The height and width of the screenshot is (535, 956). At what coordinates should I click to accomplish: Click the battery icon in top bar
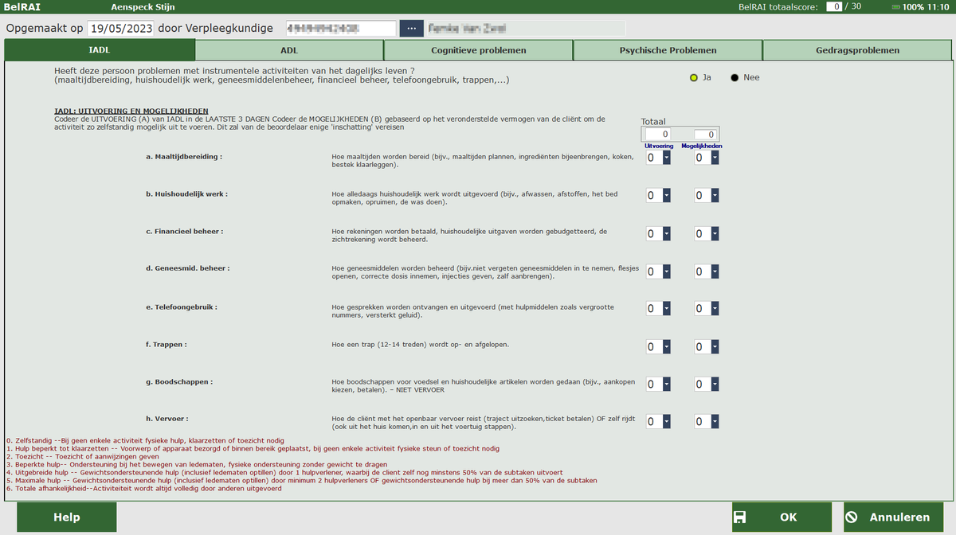896,6
